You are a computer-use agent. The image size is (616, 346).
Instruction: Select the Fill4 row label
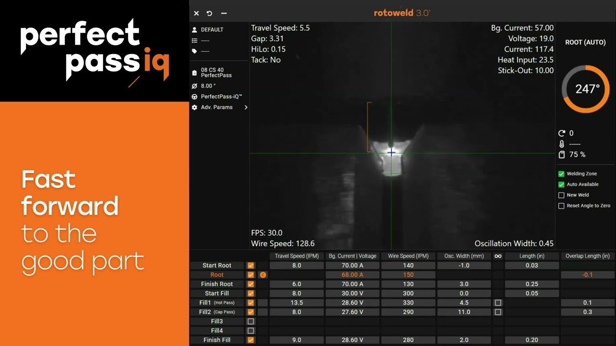[217, 331]
